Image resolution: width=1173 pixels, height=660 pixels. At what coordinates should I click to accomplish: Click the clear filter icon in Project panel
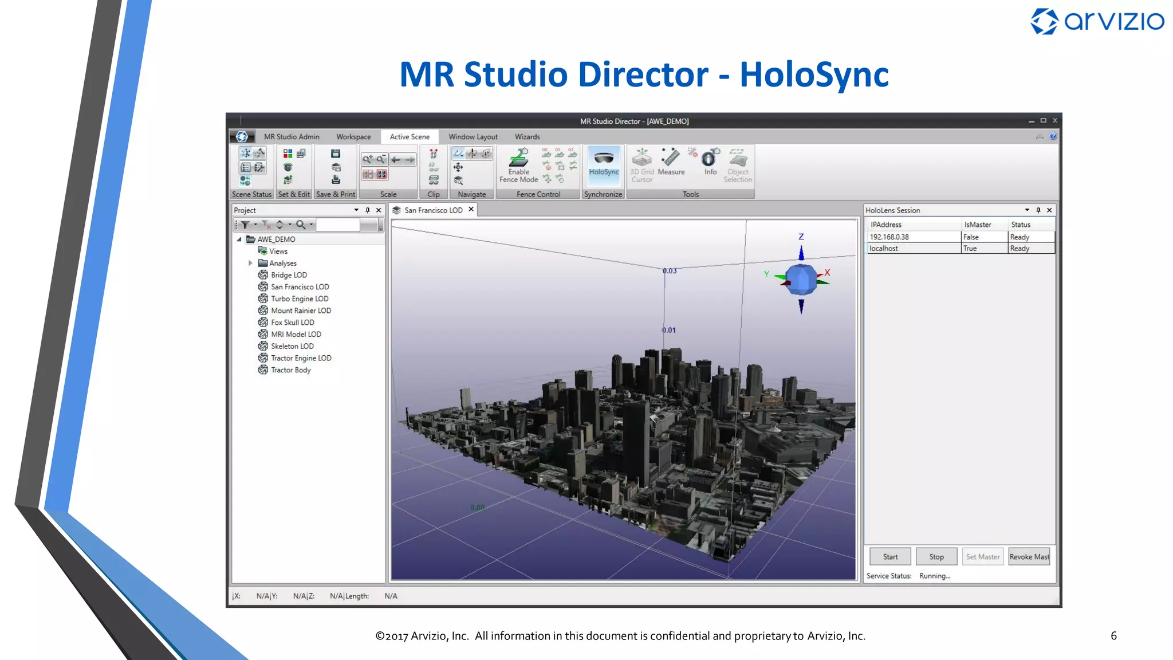click(x=266, y=225)
